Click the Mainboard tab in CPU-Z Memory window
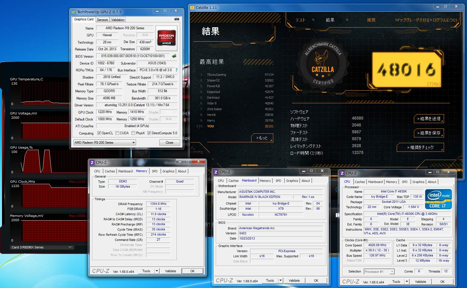 point(125,171)
